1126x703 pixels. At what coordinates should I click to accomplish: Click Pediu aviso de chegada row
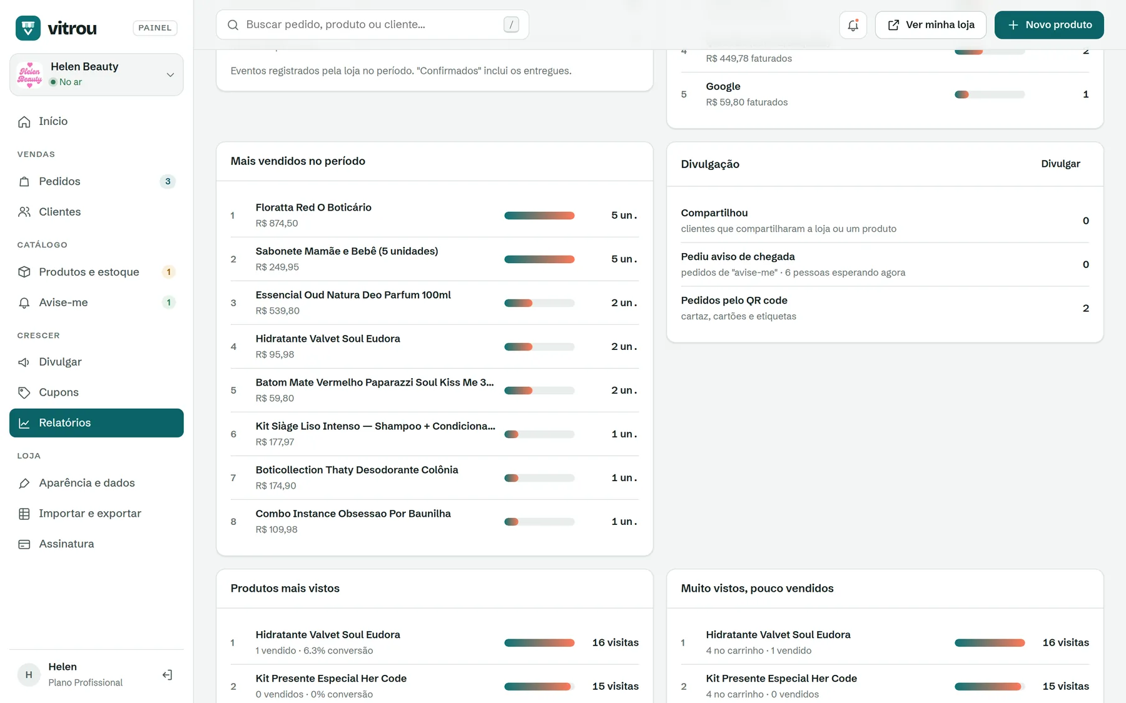885,264
